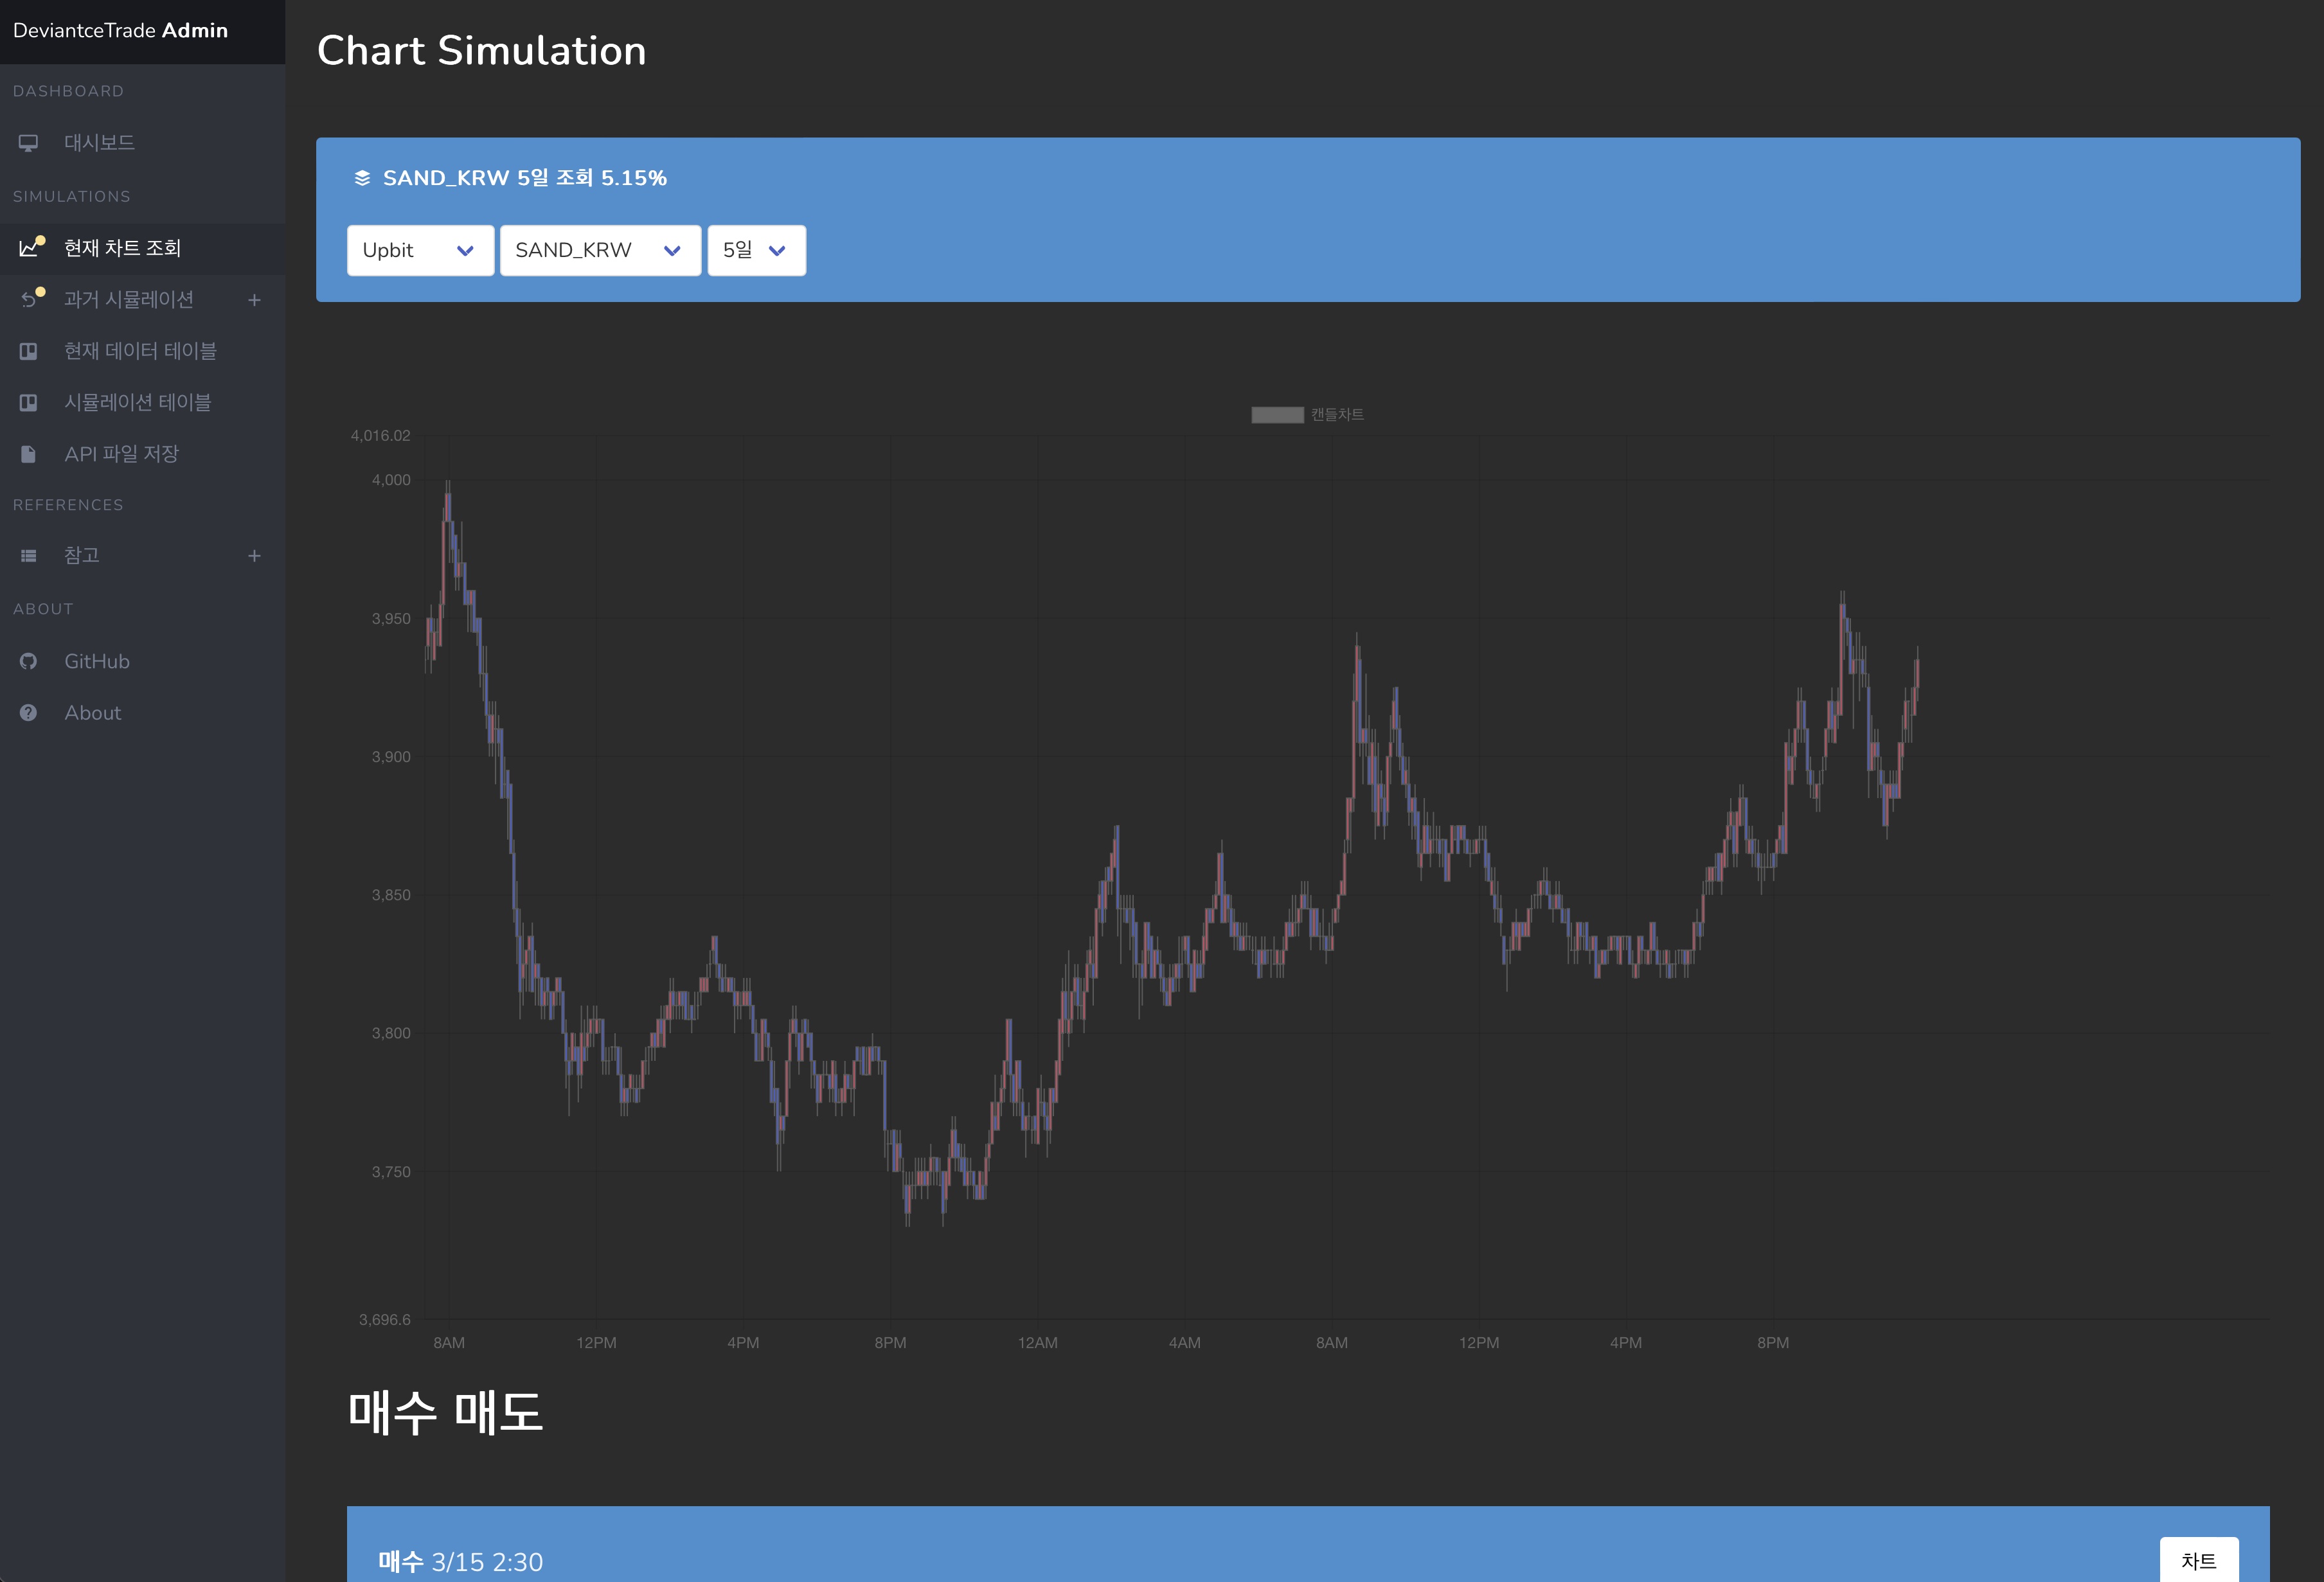This screenshot has width=2324, height=1582.
Task: Open the API 파일 저장 menu item
Action: [121, 454]
